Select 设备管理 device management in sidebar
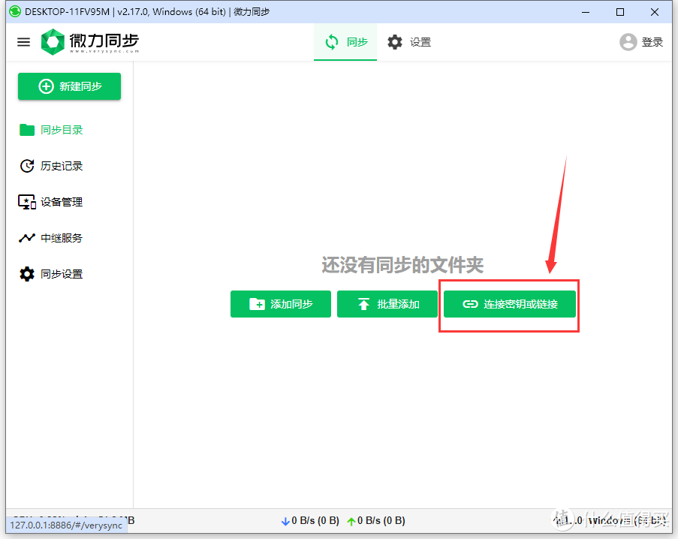 (x=60, y=201)
